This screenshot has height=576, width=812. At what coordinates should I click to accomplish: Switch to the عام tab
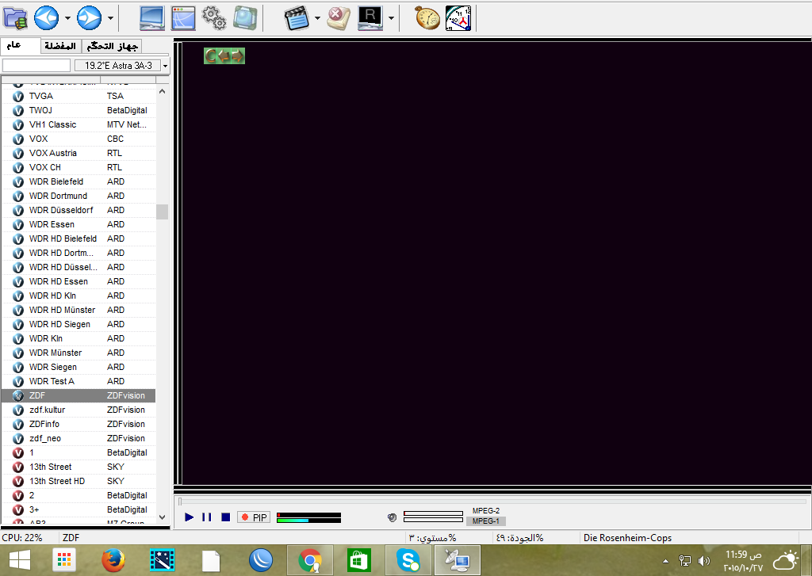pos(20,45)
